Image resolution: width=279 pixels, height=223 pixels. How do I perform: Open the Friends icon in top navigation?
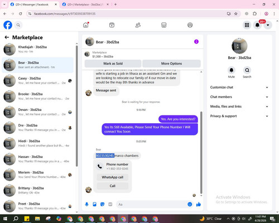pyautogui.click(x=138, y=25)
